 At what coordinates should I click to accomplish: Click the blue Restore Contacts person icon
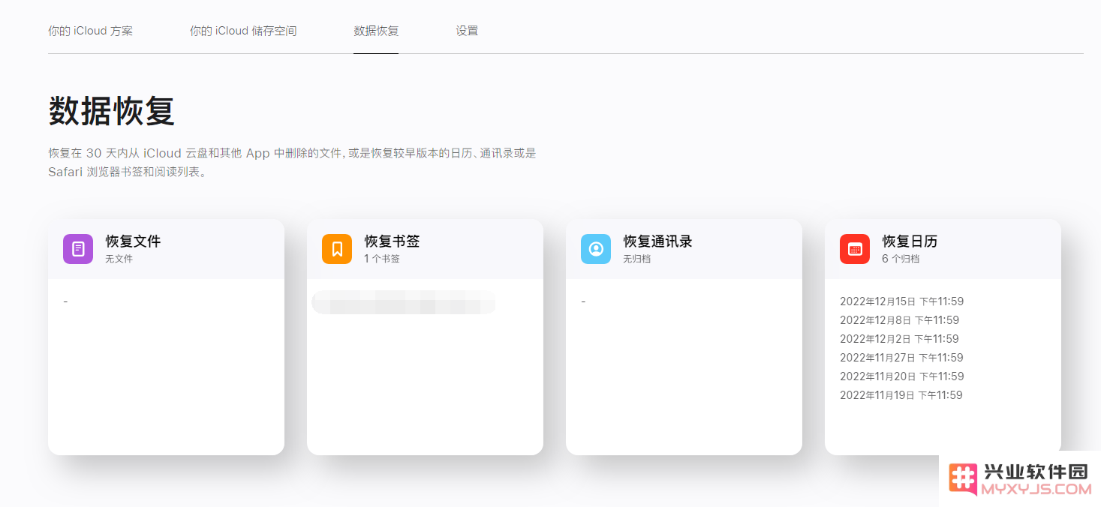pyautogui.click(x=596, y=249)
